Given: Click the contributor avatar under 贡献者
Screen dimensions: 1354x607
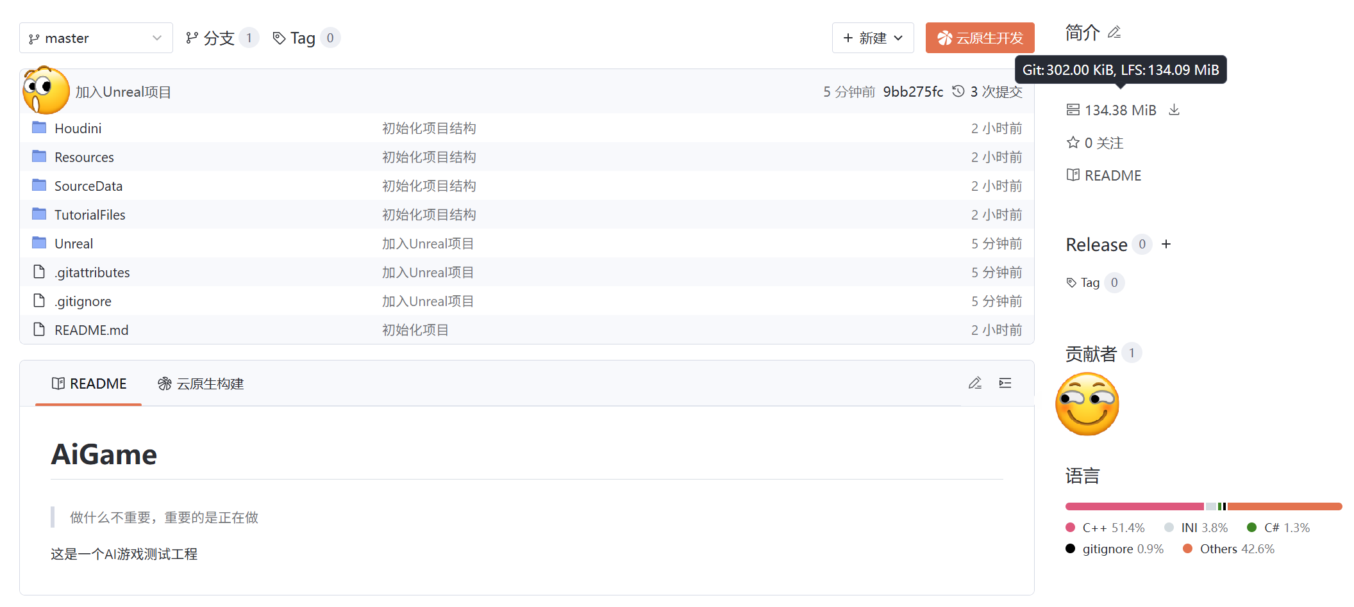Looking at the screenshot, I should (1087, 405).
